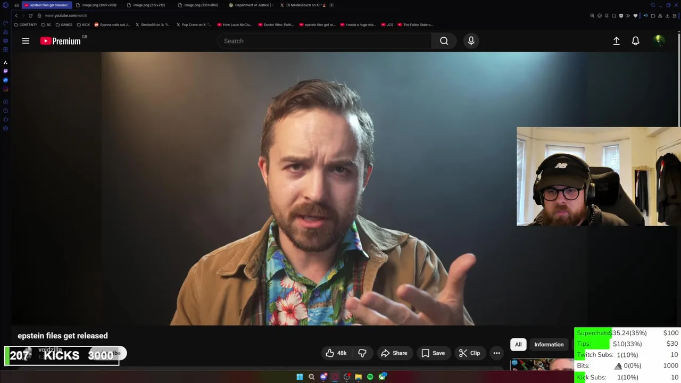The width and height of the screenshot is (681, 383).
Task: Click the recommended video thumbnail under All chip
Action: [542, 364]
